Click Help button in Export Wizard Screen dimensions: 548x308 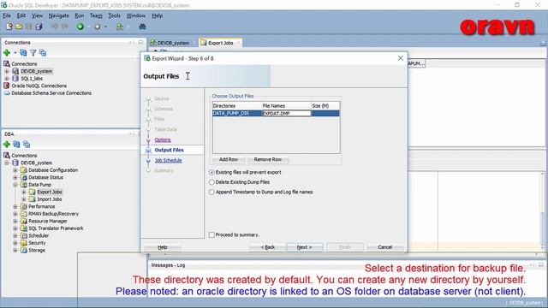coord(163,247)
